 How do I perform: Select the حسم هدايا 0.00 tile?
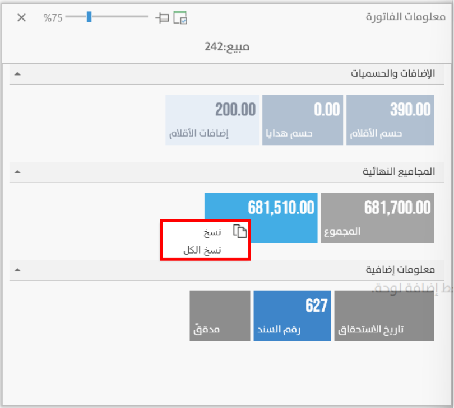(302, 120)
